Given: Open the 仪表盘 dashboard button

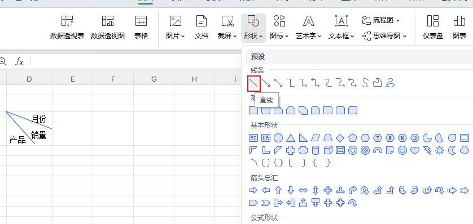Looking at the screenshot, I should (x=433, y=28).
